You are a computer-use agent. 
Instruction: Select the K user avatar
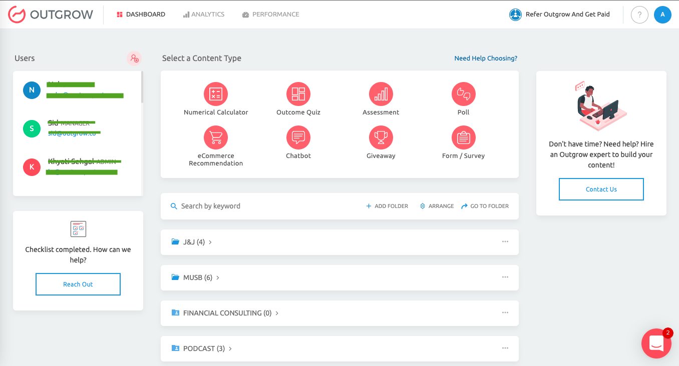pos(32,167)
